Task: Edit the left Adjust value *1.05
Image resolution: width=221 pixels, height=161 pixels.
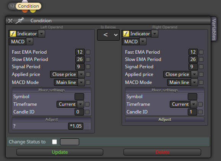Action: [76, 126]
